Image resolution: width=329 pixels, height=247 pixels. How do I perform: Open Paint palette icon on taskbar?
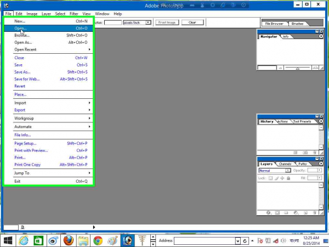[112, 240]
